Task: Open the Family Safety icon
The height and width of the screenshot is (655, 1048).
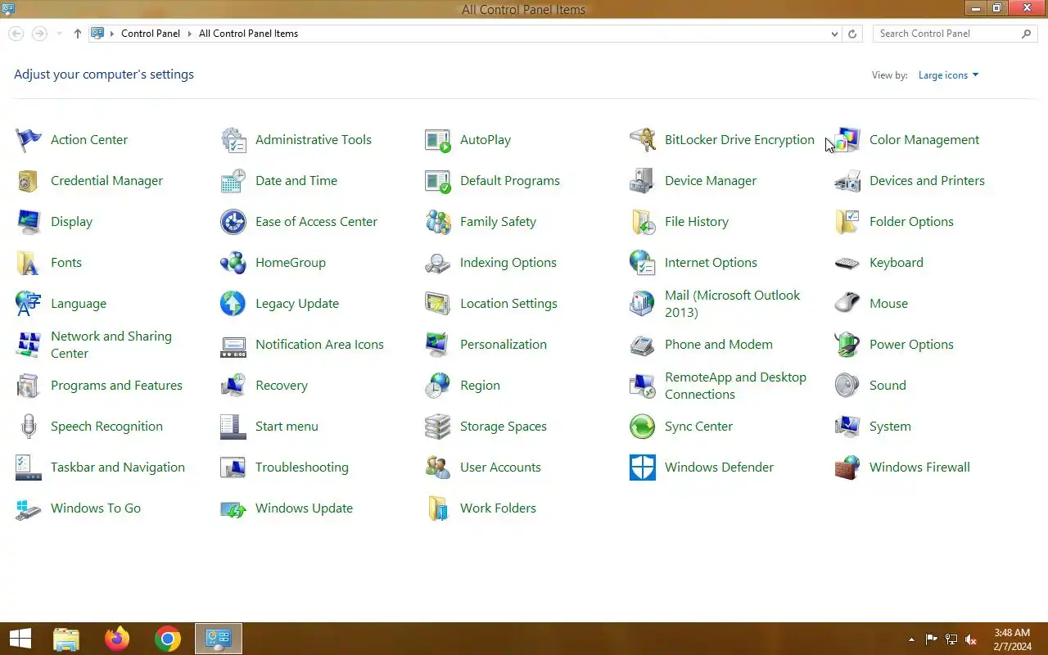Action: point(438,222)
